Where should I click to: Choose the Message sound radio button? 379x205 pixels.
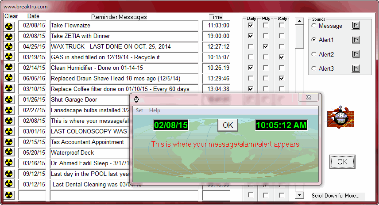[314, 26]
